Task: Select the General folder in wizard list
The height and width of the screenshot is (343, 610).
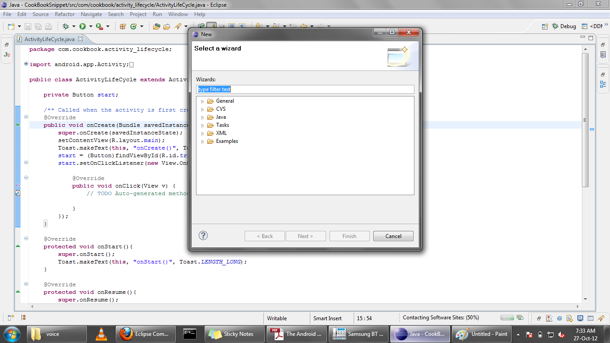Action: point(225,101)
